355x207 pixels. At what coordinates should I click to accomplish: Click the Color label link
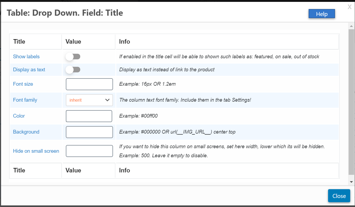coord(19,116)
